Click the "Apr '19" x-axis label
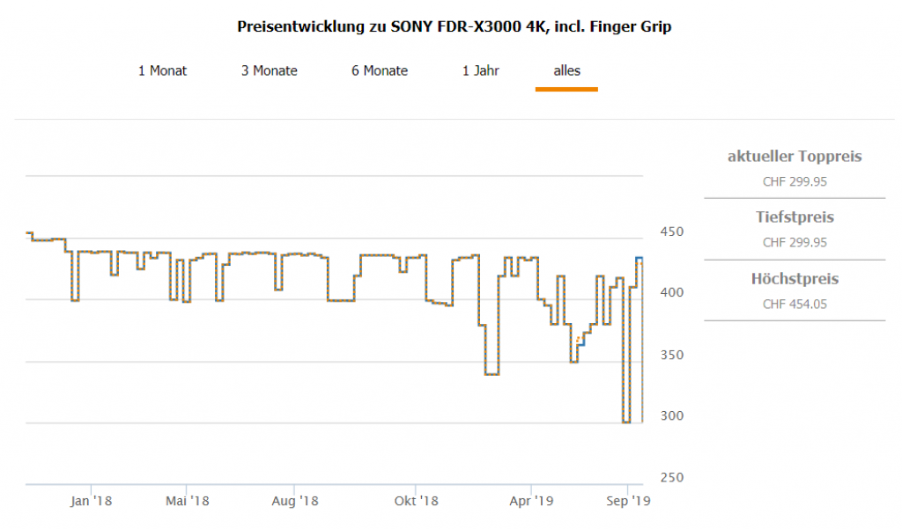Image resolution: width=902 pixels, height=529 pixels. (532, 501)
